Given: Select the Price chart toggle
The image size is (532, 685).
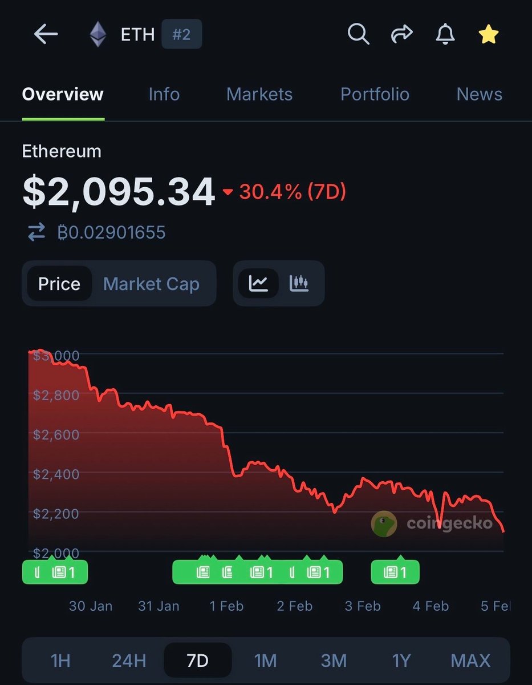Looking at the screenshot, I should [59, 284].
